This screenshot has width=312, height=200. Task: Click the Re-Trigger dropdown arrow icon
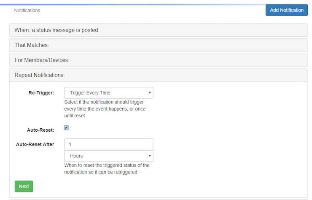(x=150, y=93)
